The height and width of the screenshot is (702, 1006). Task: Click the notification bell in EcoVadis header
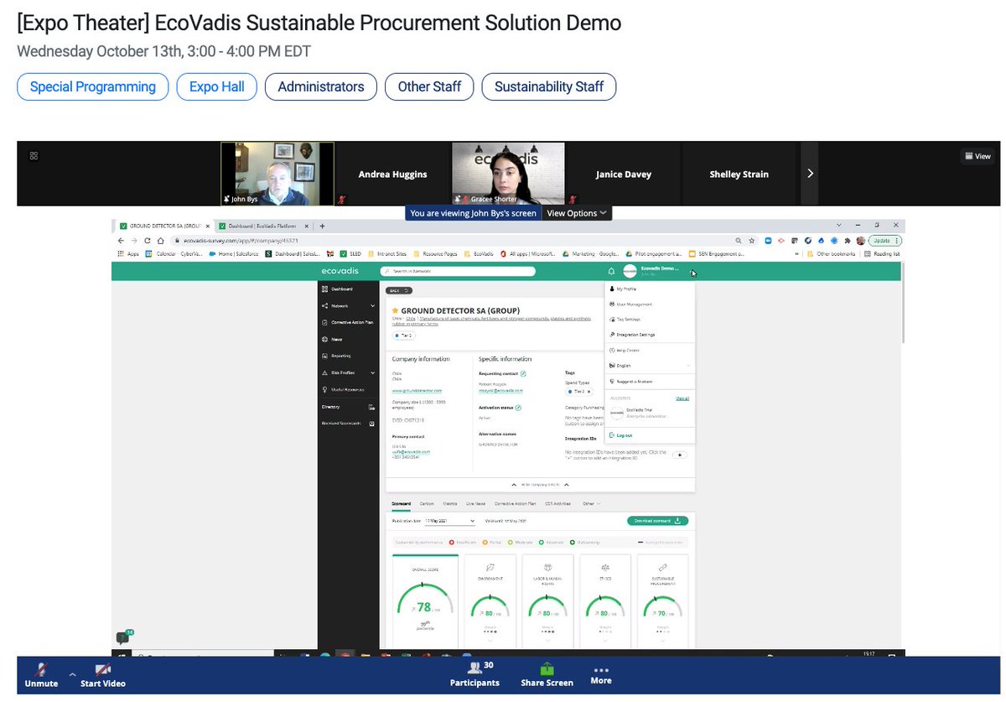611,271
